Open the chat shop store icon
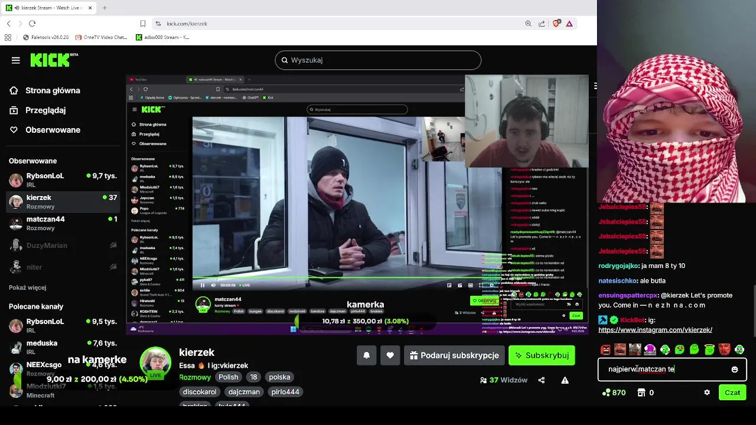Image resolution: width=756 pixels, height=425 pixels. [x=642, y=393]
